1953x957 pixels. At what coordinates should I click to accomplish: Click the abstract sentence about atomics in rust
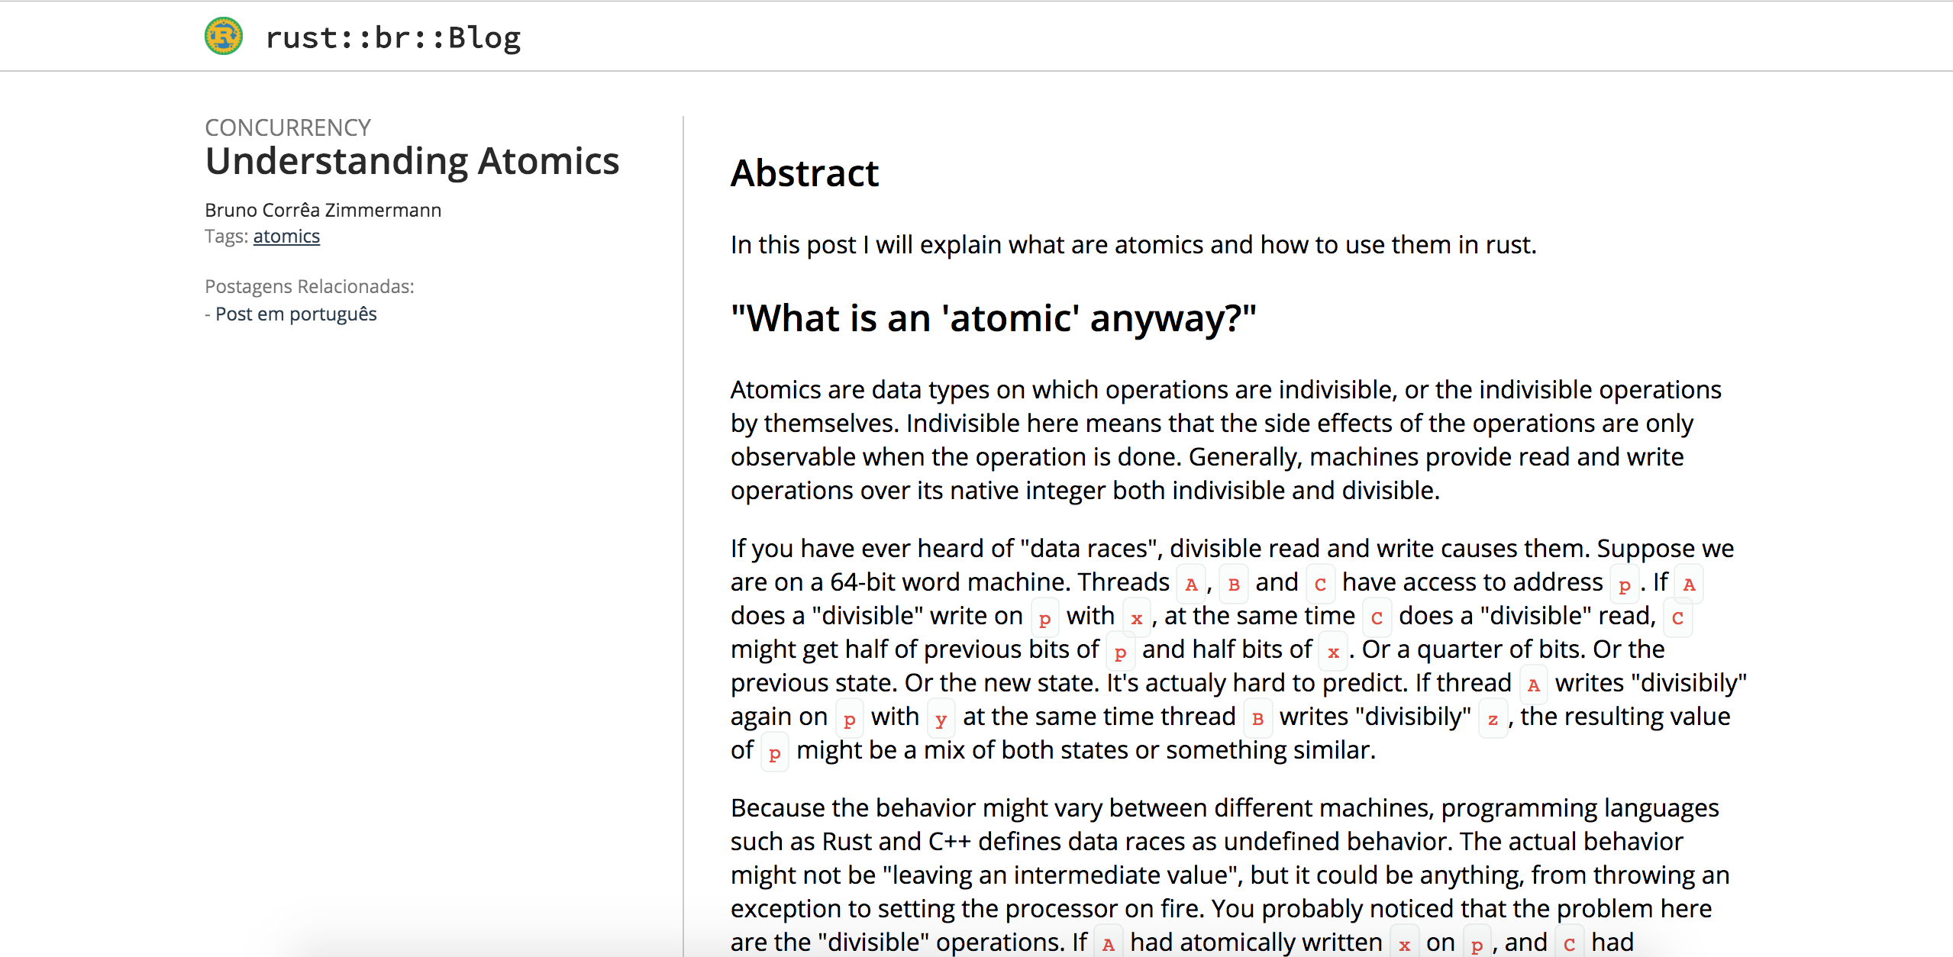coord(1133,245)
